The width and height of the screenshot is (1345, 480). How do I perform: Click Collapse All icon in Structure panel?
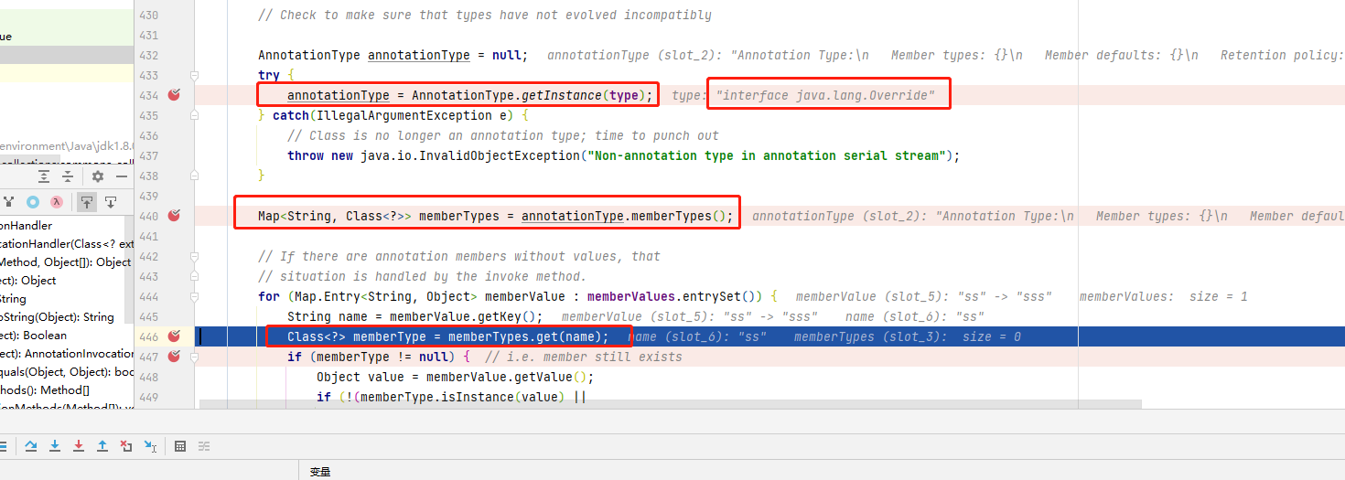click(x=67, y=176)
